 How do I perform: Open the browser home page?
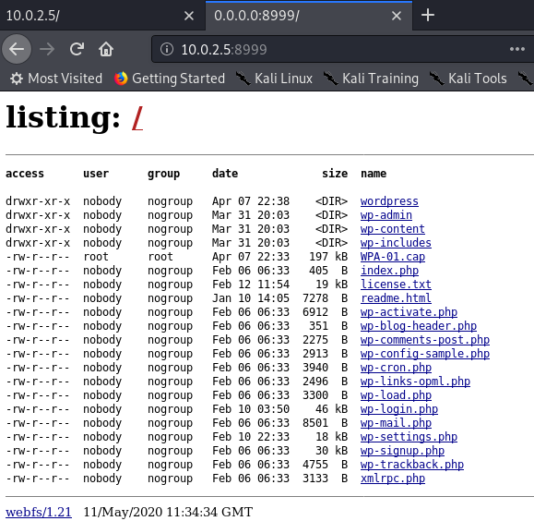pos(106,49)
